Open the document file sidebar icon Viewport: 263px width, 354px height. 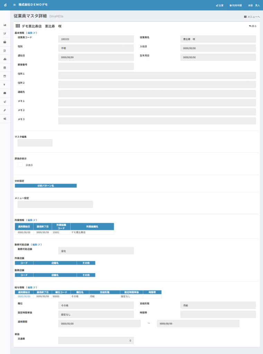[5, 50]
